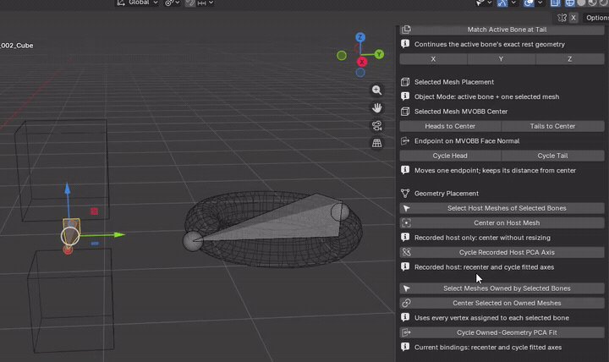
Task: Click the red X axis on navigation gizmo
Action: click(x=362, y=62)
